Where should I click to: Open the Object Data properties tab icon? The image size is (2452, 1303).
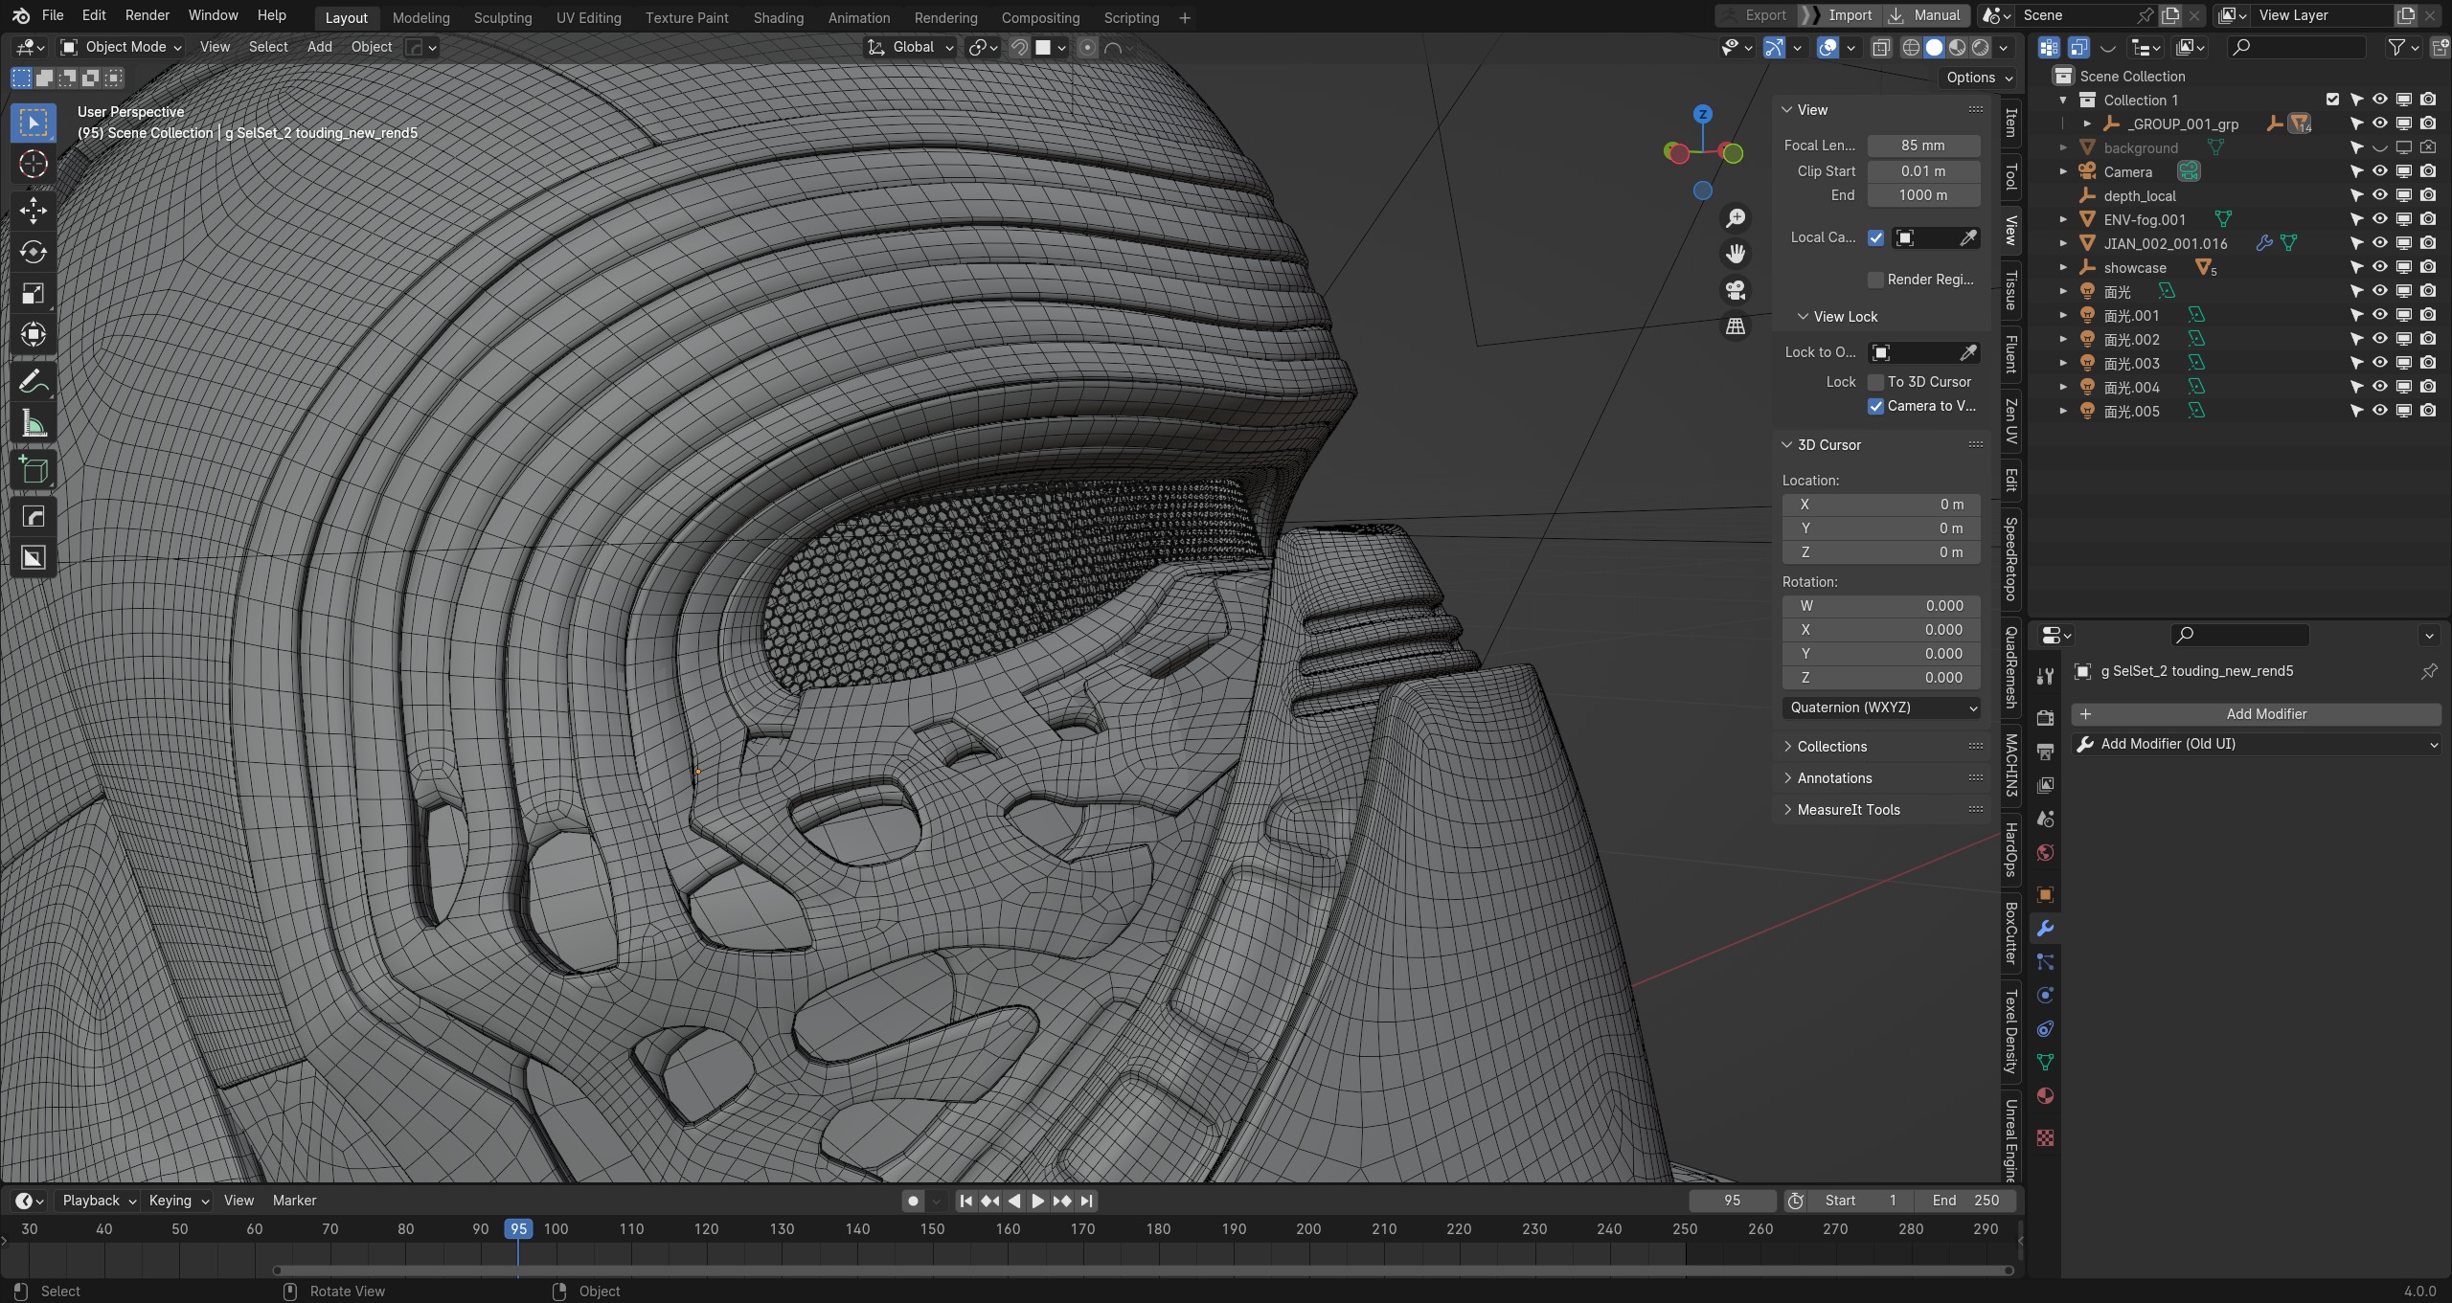pos(2045,1062)
